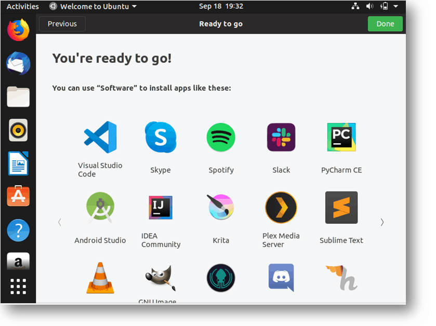Launch Firefox from the dock
The height and width of the screenshot is (326, 436).
tap(18, 30)
